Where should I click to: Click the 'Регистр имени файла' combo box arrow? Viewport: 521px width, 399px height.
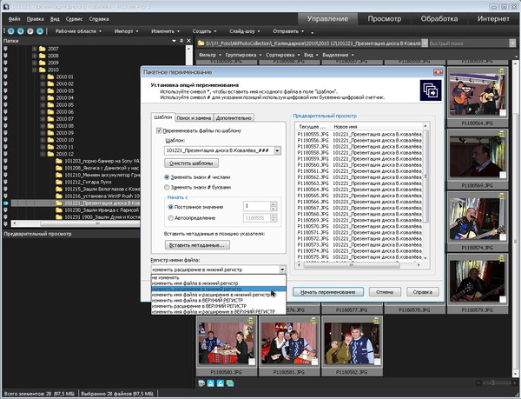[x=282, y=269]
